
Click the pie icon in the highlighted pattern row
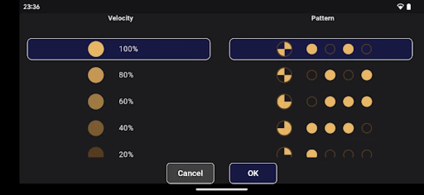pos(284,49)
